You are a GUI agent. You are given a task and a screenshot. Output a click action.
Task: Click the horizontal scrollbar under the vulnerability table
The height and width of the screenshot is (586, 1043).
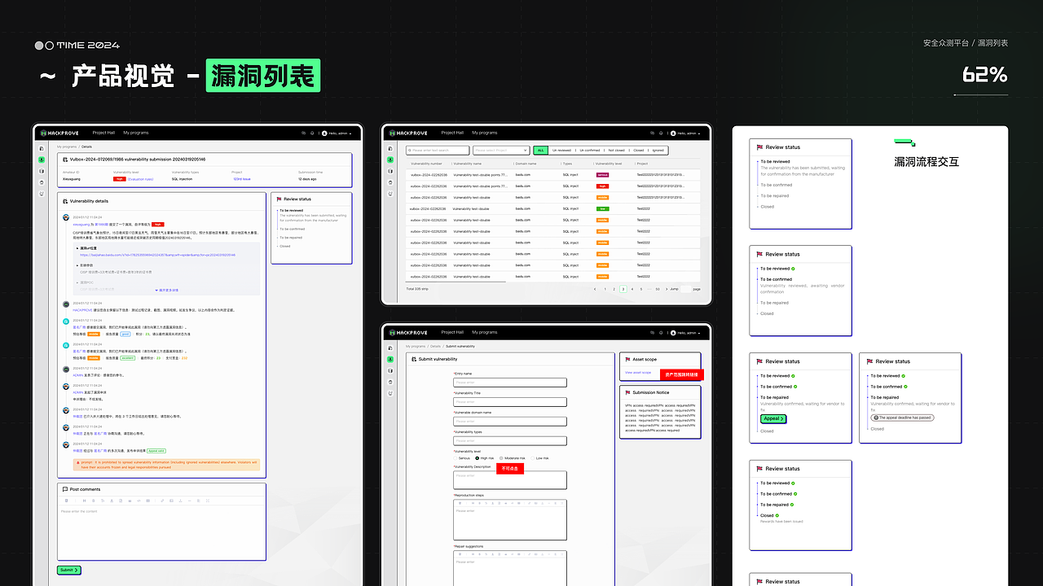(455, 282)
